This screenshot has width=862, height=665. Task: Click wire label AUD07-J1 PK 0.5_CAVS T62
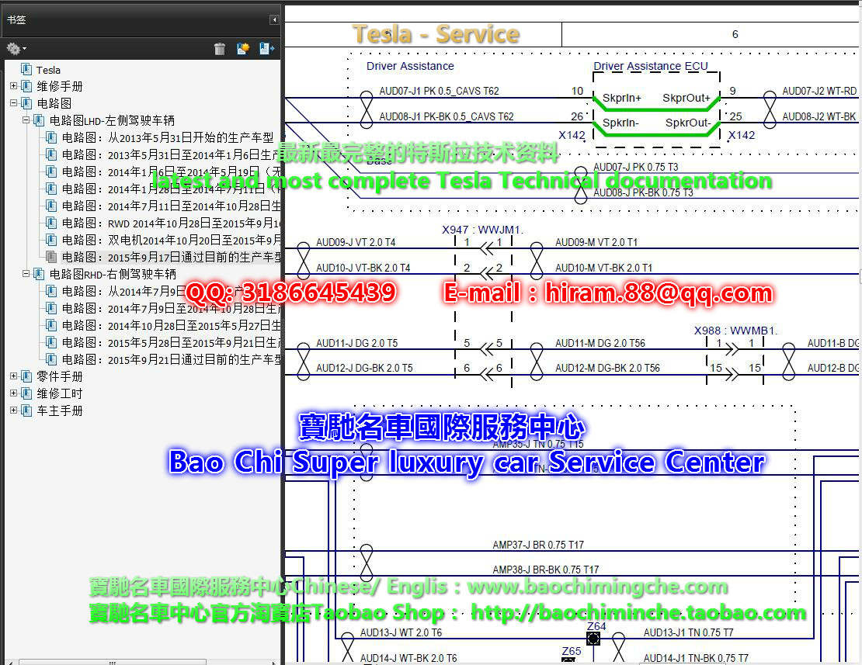pyautogui.click(x=439, y=91)
